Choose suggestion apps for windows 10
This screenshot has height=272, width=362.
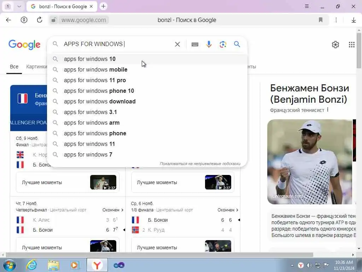pos(147,59)
